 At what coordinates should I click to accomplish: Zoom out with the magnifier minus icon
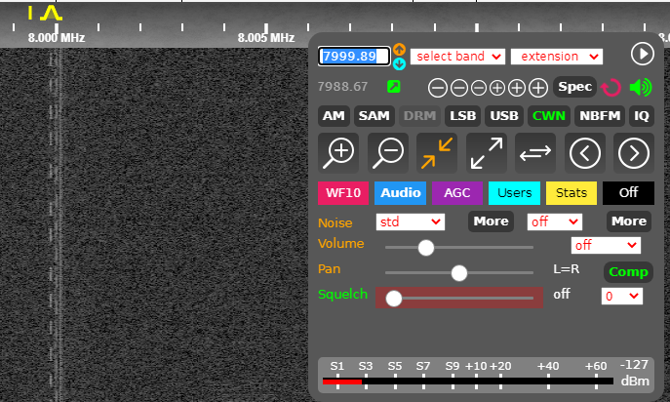(388, 152)
